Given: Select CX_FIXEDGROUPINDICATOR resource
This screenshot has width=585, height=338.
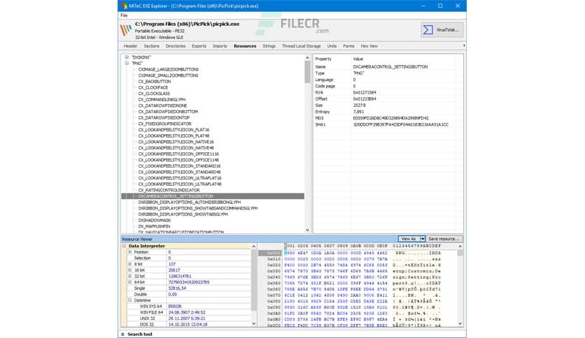Looking at the screenshot, I should 164,124.
